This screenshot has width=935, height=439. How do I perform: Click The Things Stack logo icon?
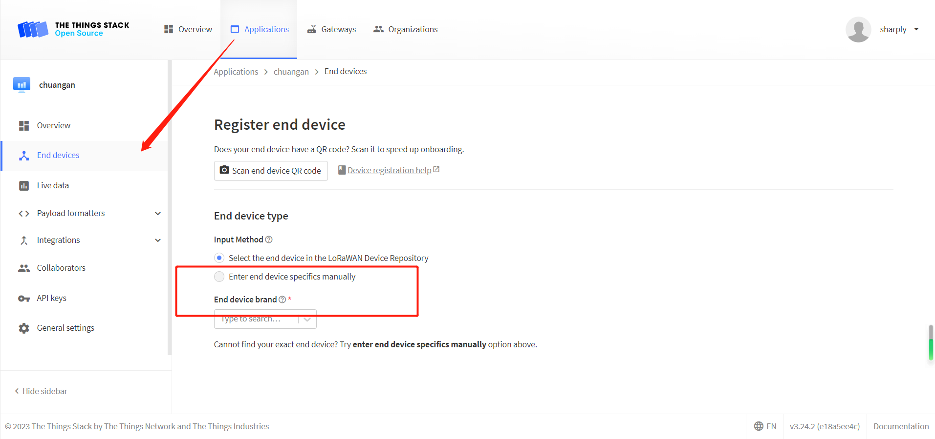coord(33,29)
